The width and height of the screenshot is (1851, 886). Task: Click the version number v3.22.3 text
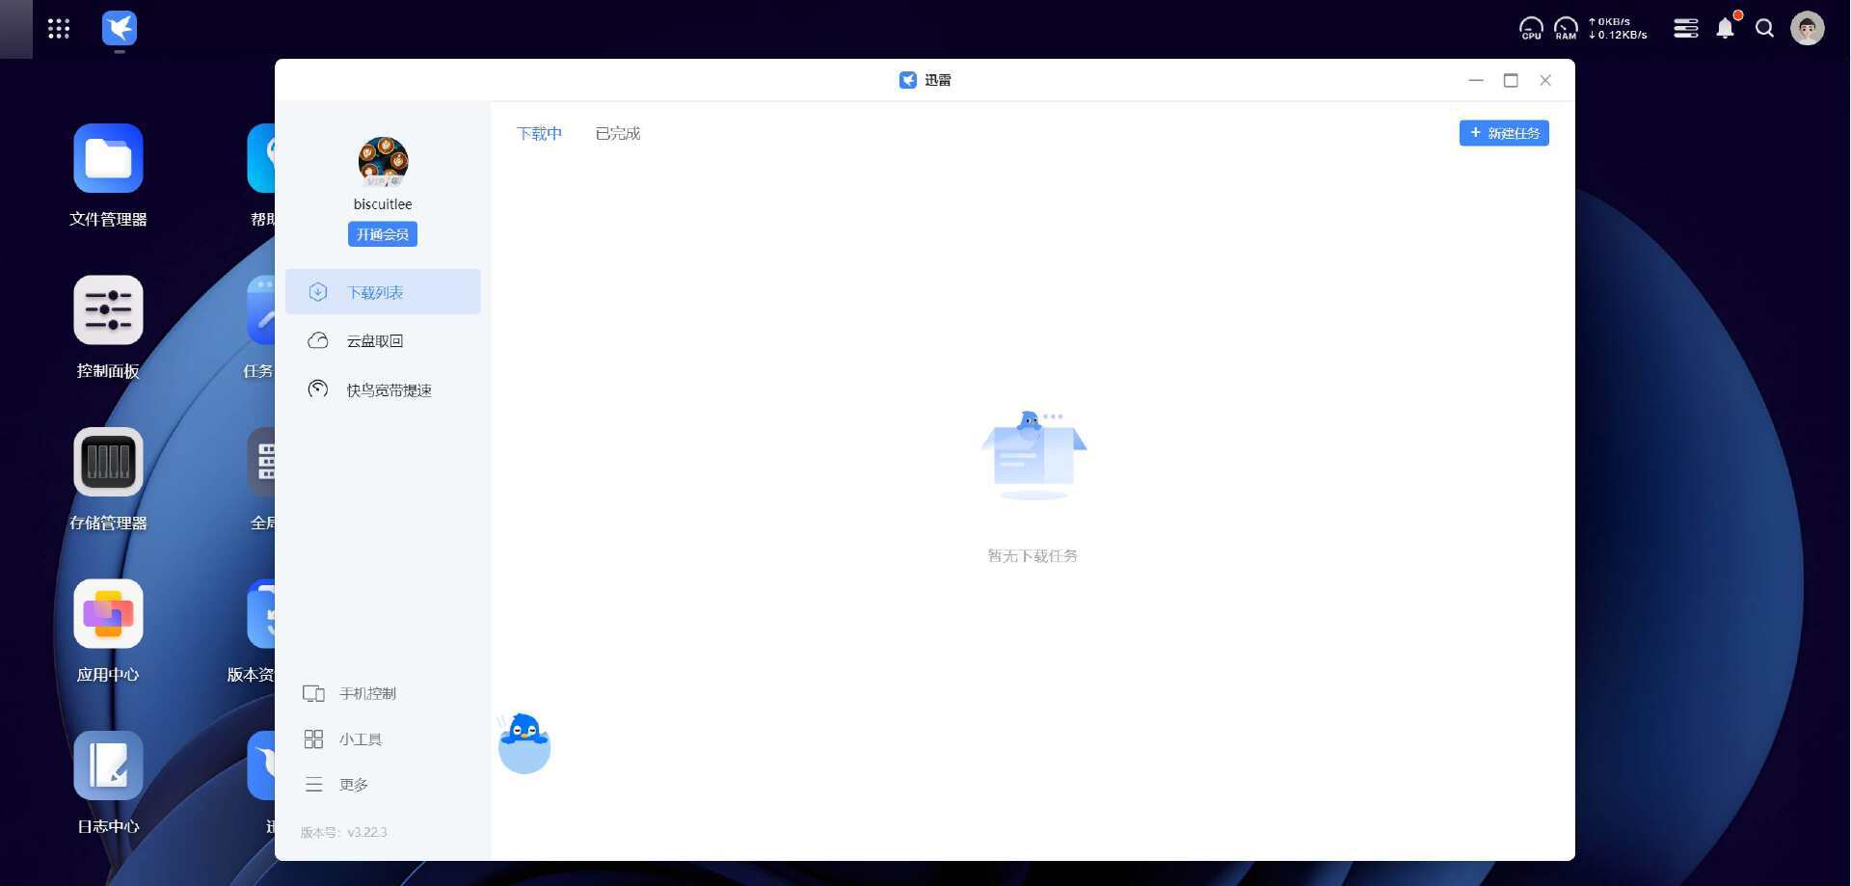367,832
